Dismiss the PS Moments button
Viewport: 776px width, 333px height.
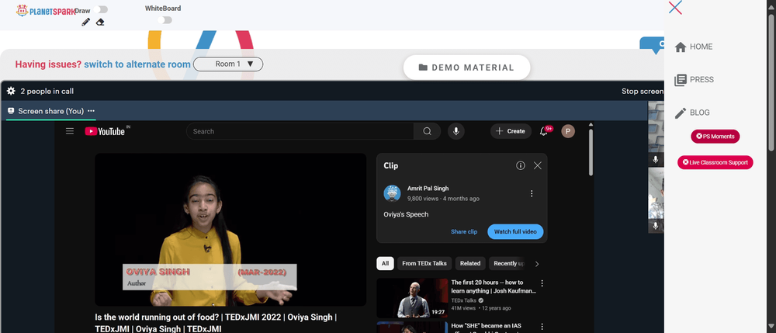pyautogui.click(x=715, y=136)
